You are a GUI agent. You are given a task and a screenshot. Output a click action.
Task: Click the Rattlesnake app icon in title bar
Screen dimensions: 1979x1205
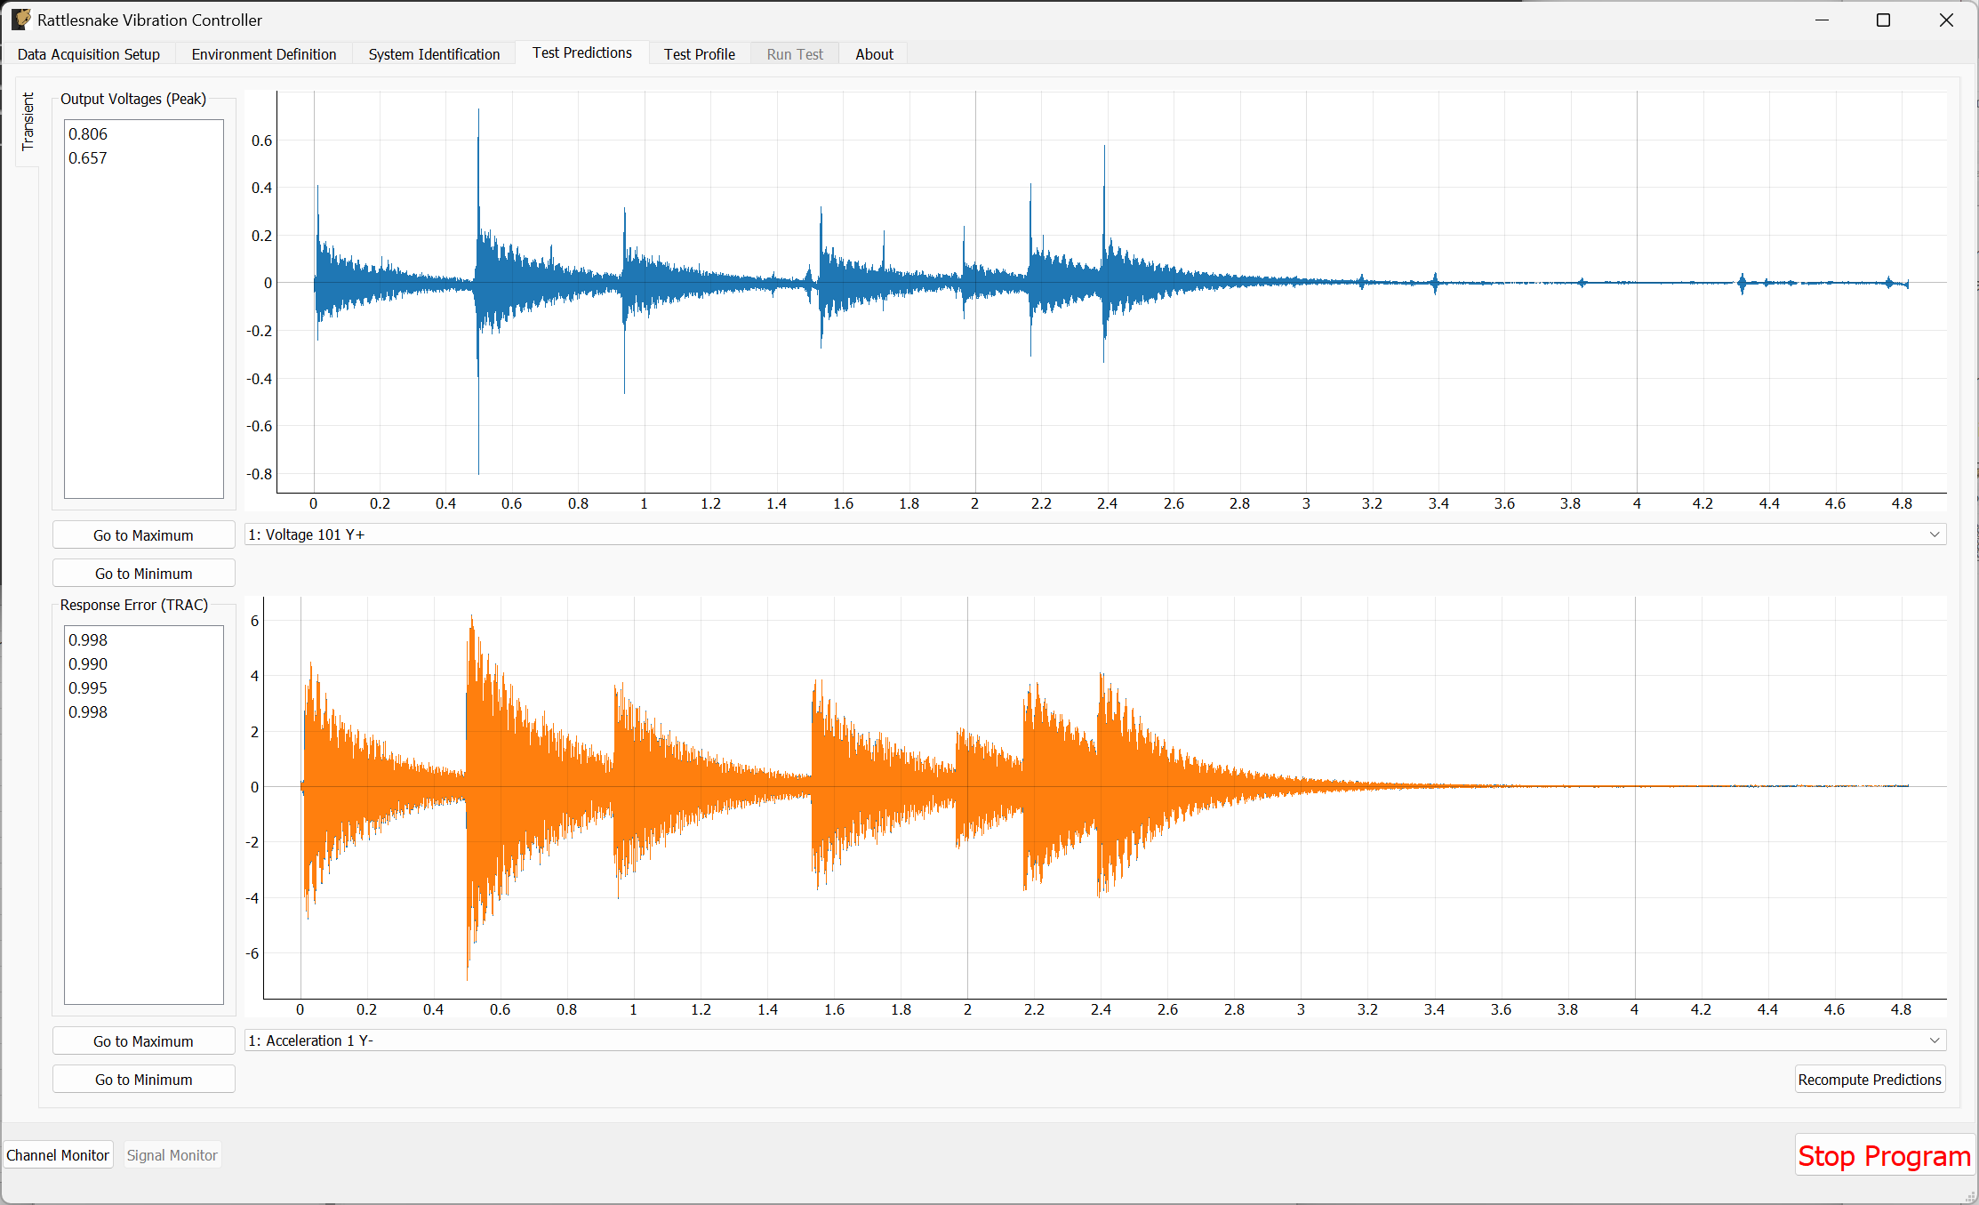click(x=20, y=19)
